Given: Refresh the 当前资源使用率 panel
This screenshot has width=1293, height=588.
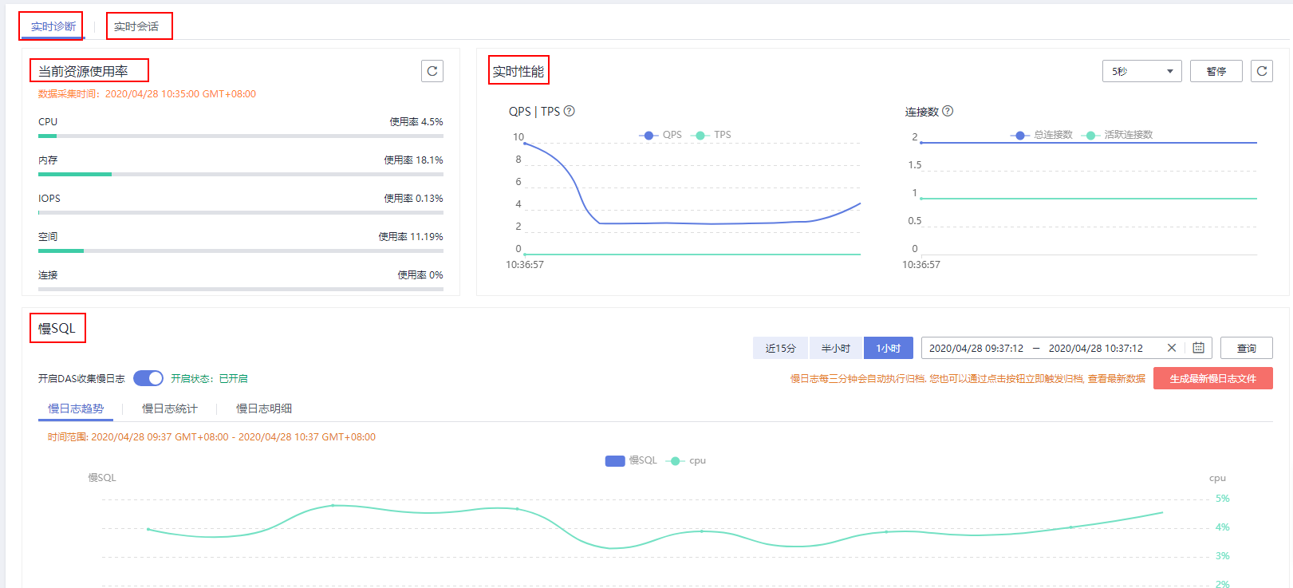Looking at the screenshot, I should tap(432, 71).
